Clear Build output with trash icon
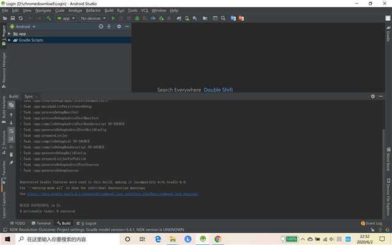392x245 pixels. pyautogui.click(x=11, y=155)
